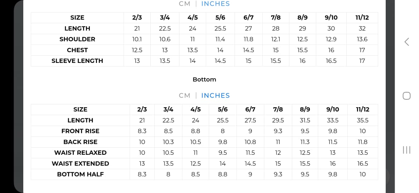Select the WAIST EXTENDED row label
Screen dimensions: 419x193
pyautogui.click(x=80, y=163)
